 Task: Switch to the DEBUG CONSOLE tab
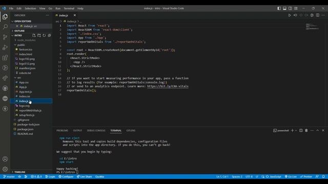pos(96,130)
